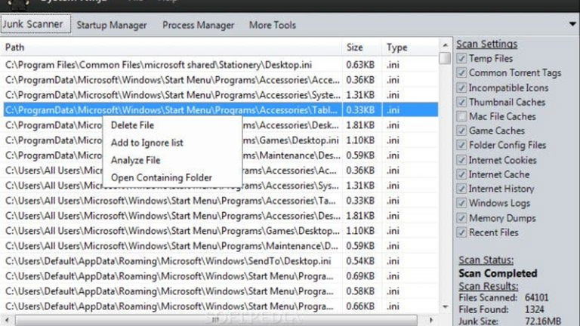The height and width of the screenshot is (326, 580).
Task: Click the horizontal scrollbar thumb
Action: (216, 320)
